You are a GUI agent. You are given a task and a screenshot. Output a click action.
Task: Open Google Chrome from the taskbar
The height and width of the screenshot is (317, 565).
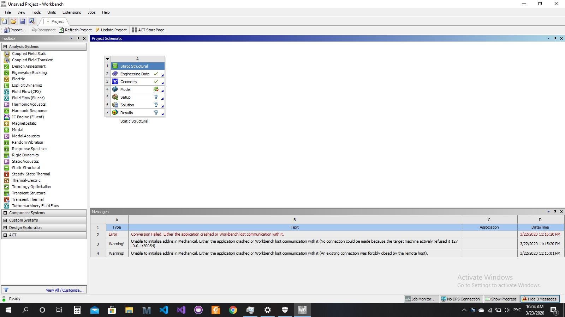coord(233,310)
